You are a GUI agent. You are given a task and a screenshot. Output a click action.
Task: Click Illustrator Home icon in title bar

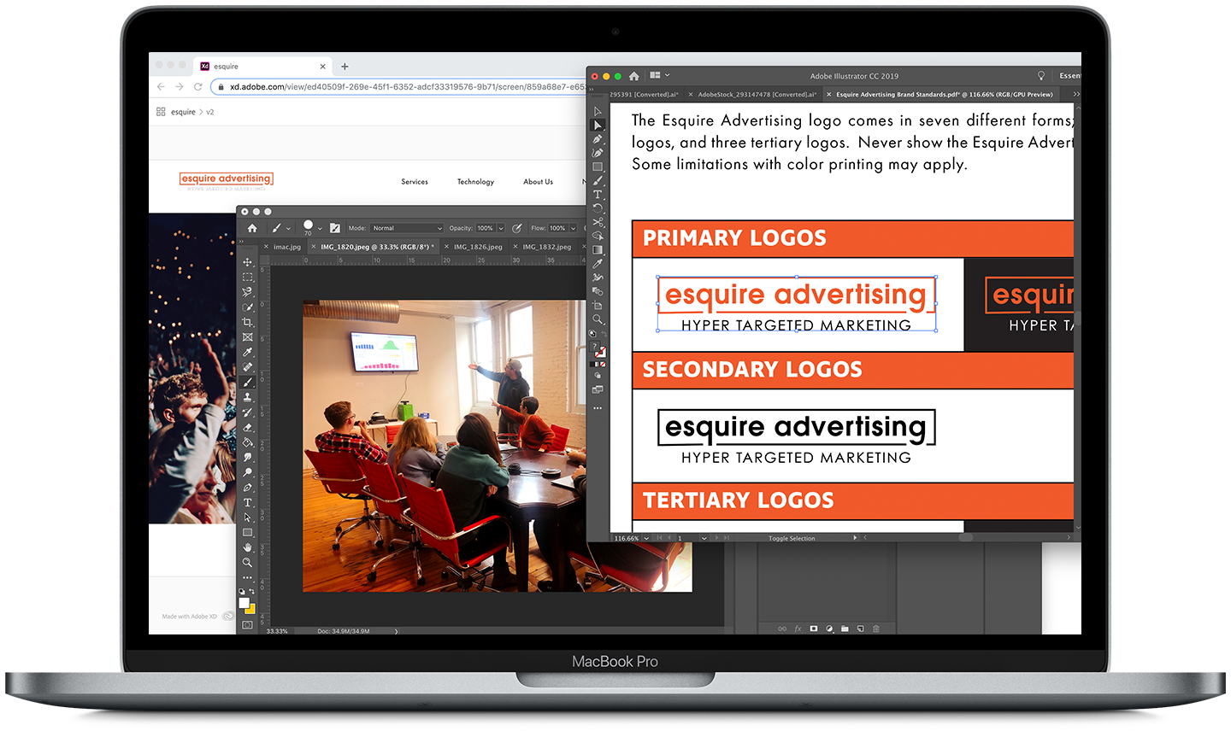tap(633, 76)
